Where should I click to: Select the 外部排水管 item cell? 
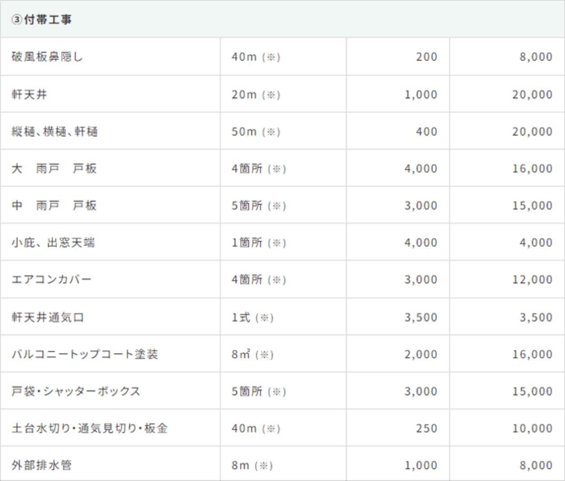tap(42, 465)
